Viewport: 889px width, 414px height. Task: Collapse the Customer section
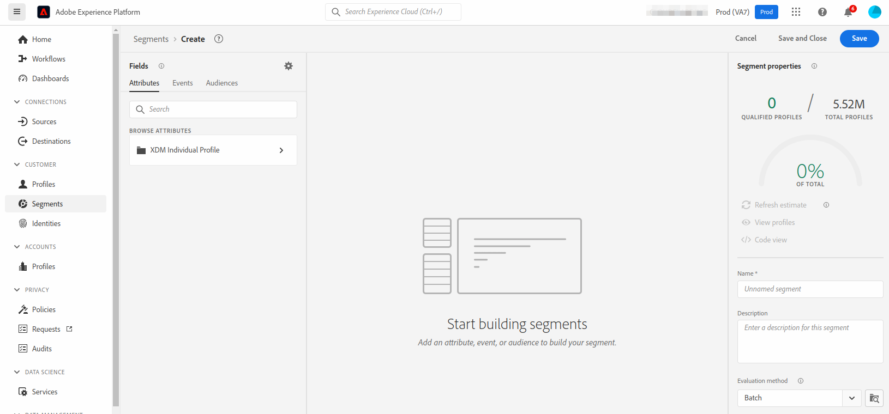[17, 165]
